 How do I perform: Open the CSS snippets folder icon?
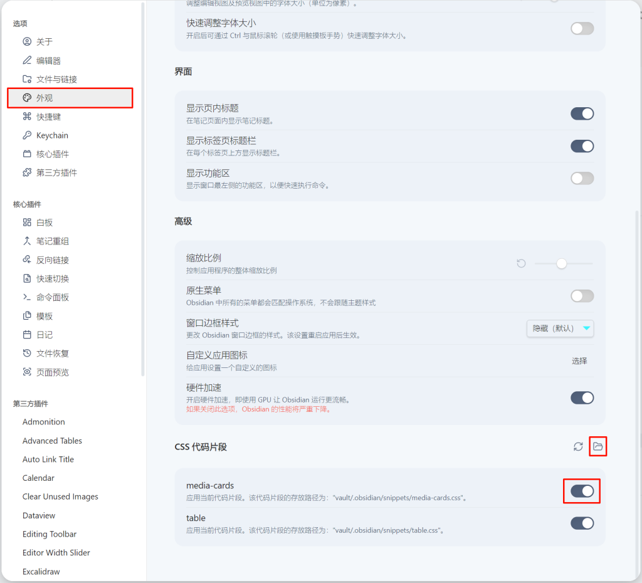click(598, 446)
